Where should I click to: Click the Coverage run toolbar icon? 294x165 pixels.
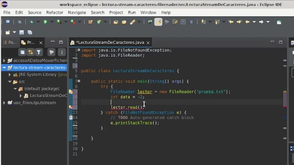(59, 22)
